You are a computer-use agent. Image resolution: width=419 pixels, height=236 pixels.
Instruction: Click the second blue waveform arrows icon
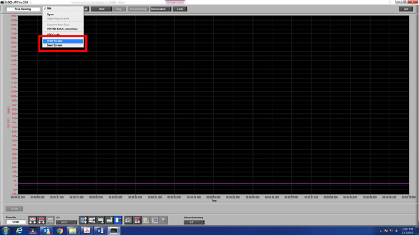(x=92, y=220)
